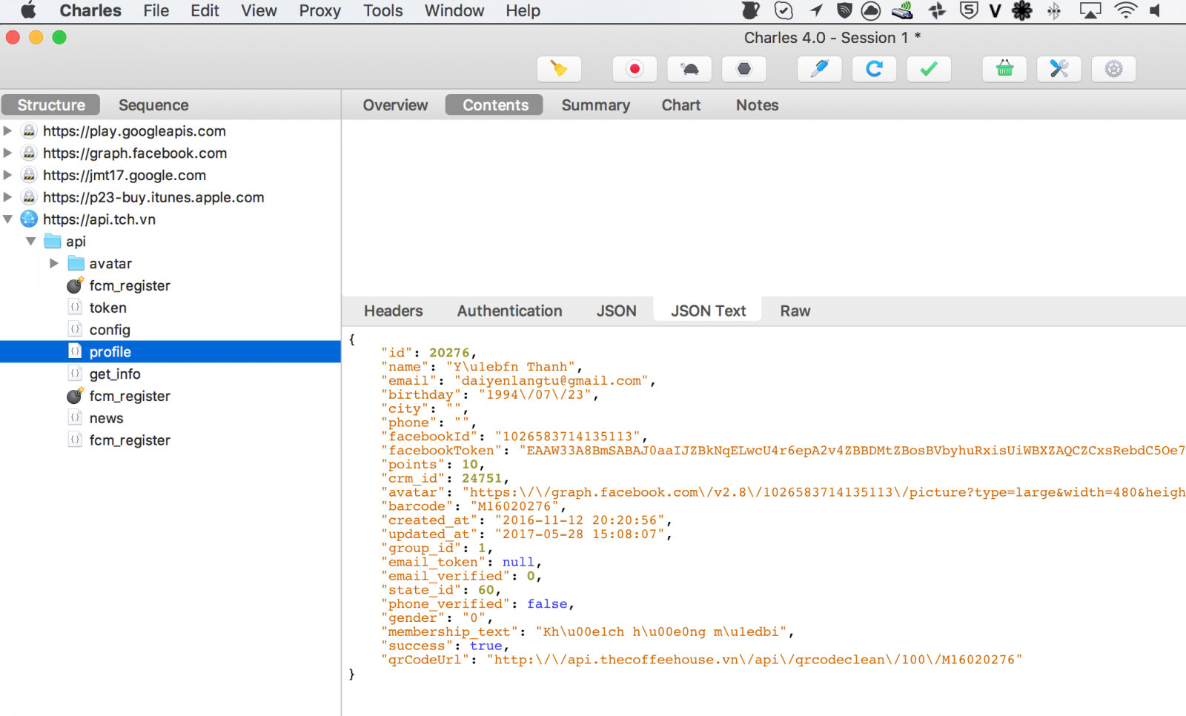Click the "email" line in JSON text

[x=518, y=381]
